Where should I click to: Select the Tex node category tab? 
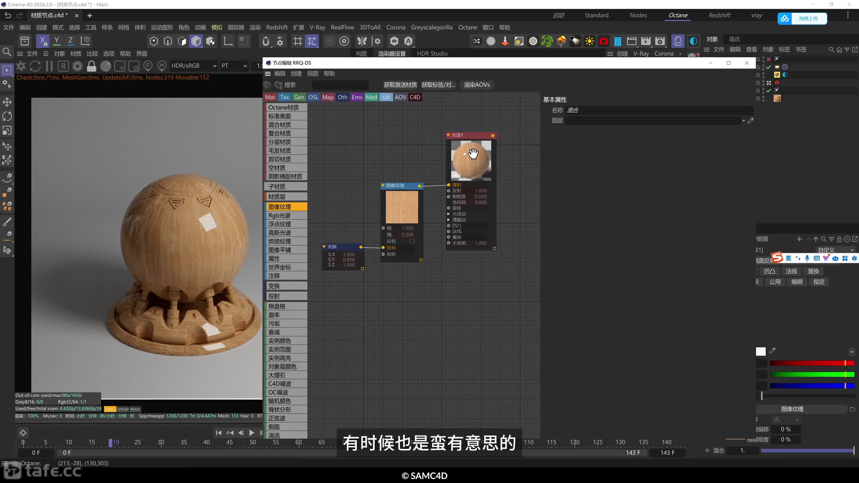click(x=285, y=97)
